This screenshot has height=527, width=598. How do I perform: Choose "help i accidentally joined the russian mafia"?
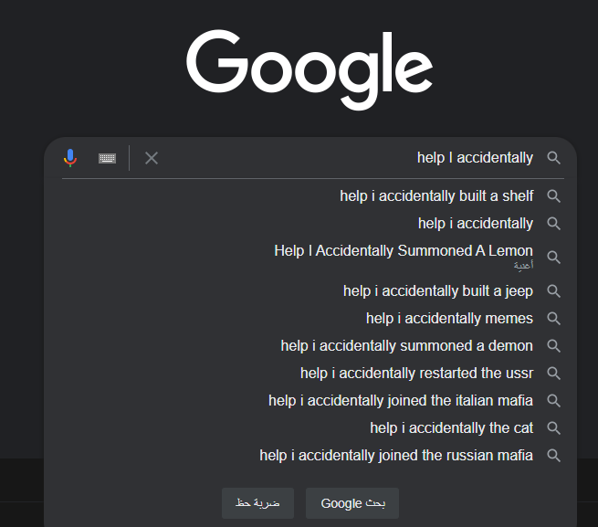click(396, 456)
